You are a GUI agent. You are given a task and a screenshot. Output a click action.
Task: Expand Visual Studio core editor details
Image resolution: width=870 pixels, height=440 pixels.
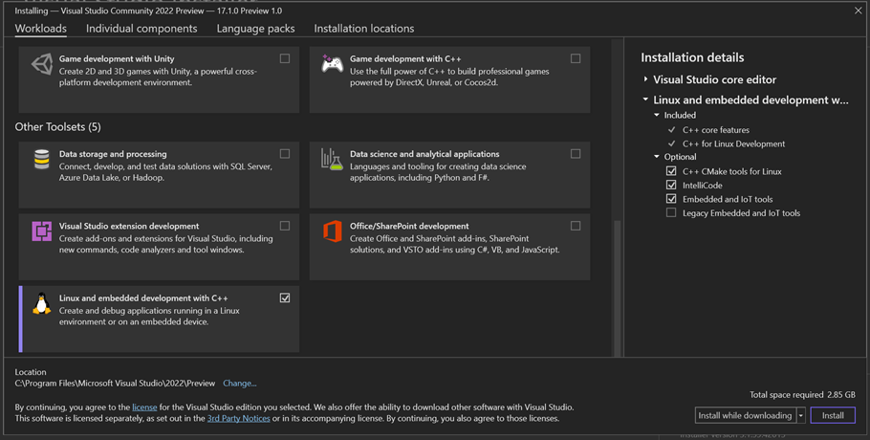coord(646,79)
